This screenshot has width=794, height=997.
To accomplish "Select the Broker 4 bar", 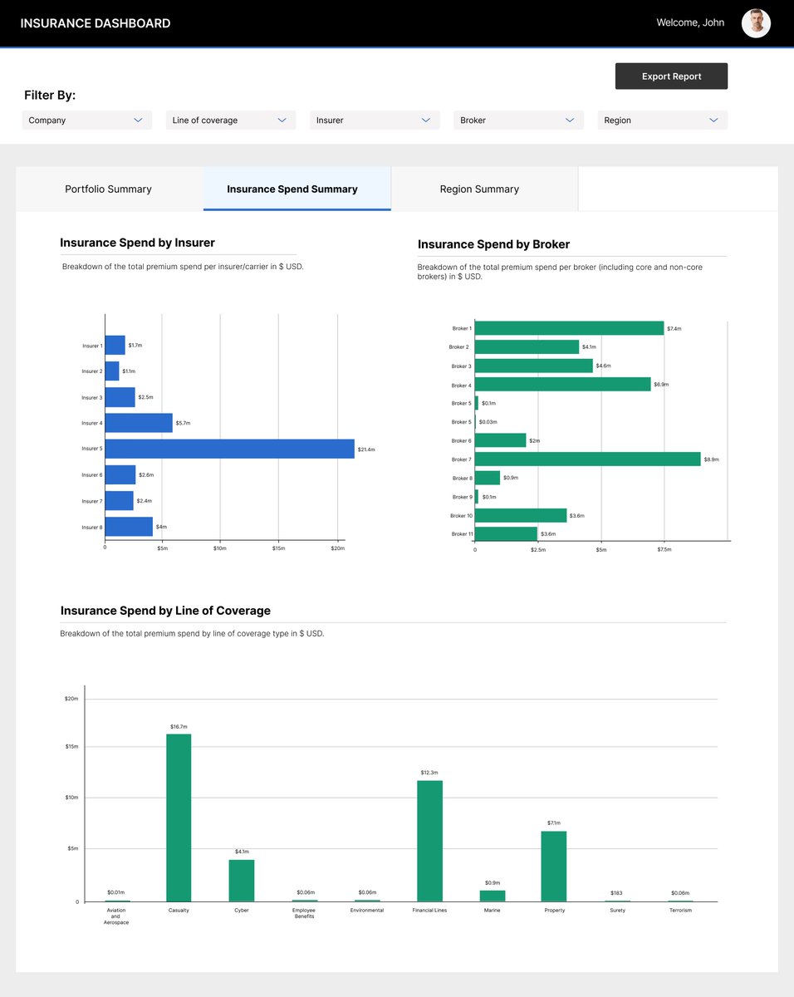I will (562, 385).
